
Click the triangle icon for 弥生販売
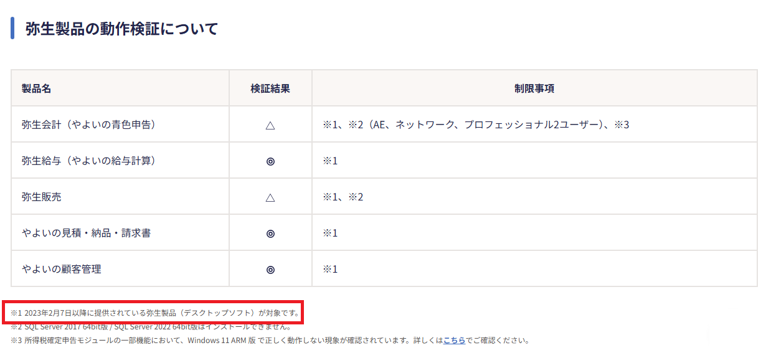[x=270, y=197]
